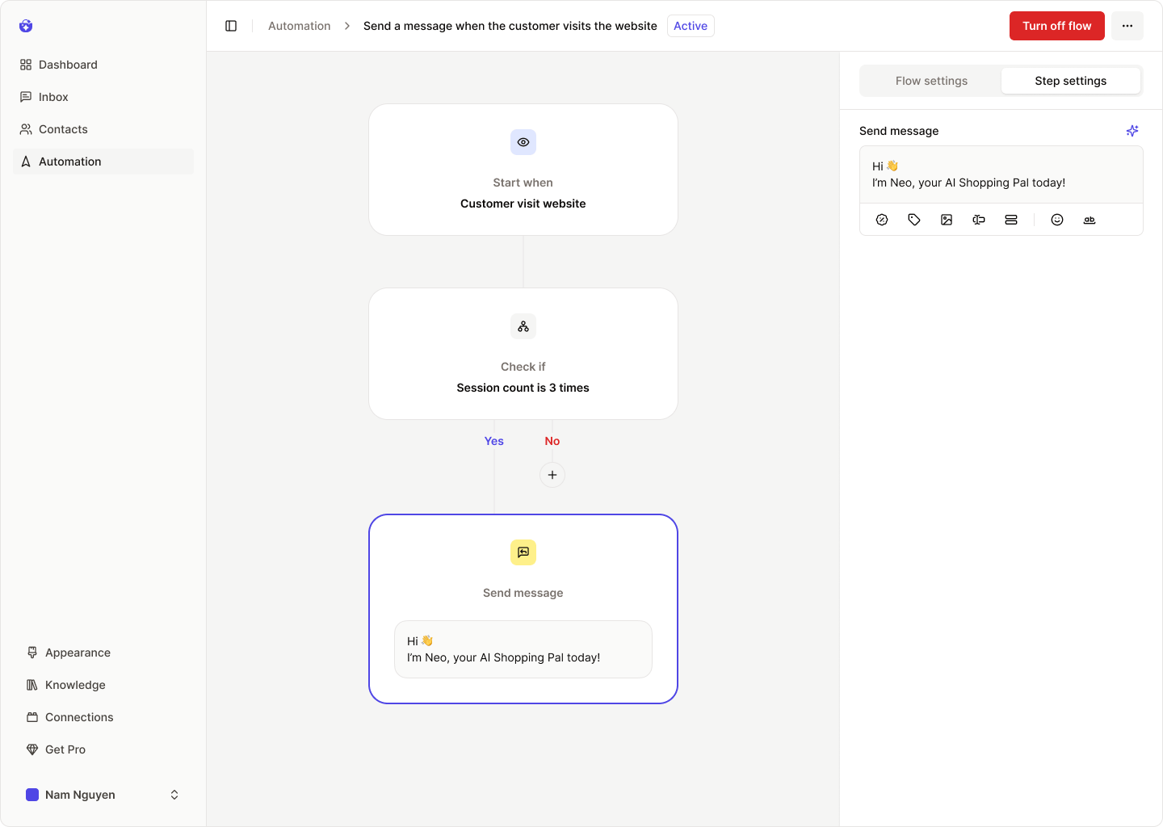Expand the Nam Nguyen account switcher
Screen dimensions: 1163x827
[x=174, y=795]
